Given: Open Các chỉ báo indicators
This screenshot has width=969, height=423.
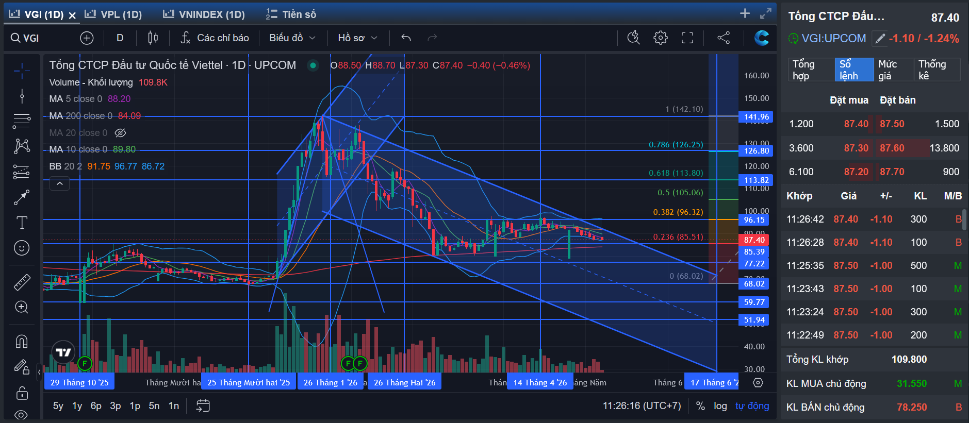Looking at the screenshot, I should [215, 38].
